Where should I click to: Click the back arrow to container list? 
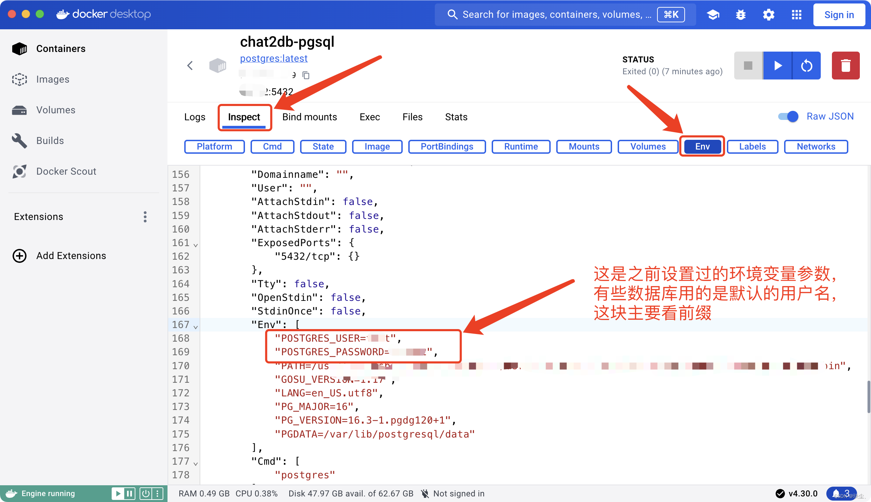tap(190, 66)
